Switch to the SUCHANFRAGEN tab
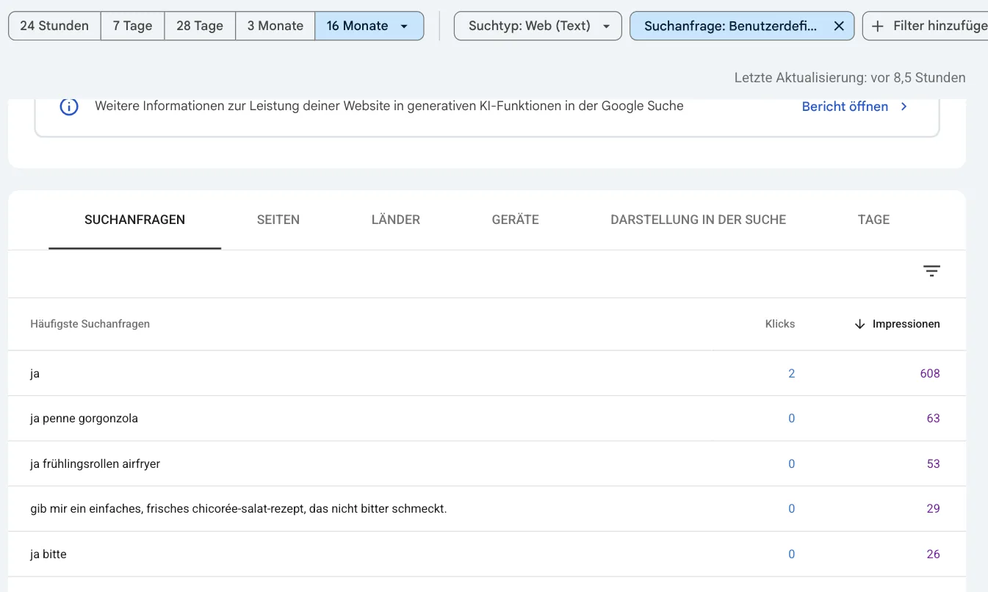Viewport: 988px width, 592px height. click(x=135, y=220)
